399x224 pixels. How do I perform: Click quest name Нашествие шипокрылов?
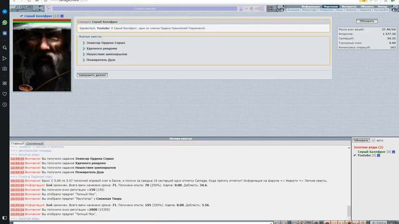(107, 54)
